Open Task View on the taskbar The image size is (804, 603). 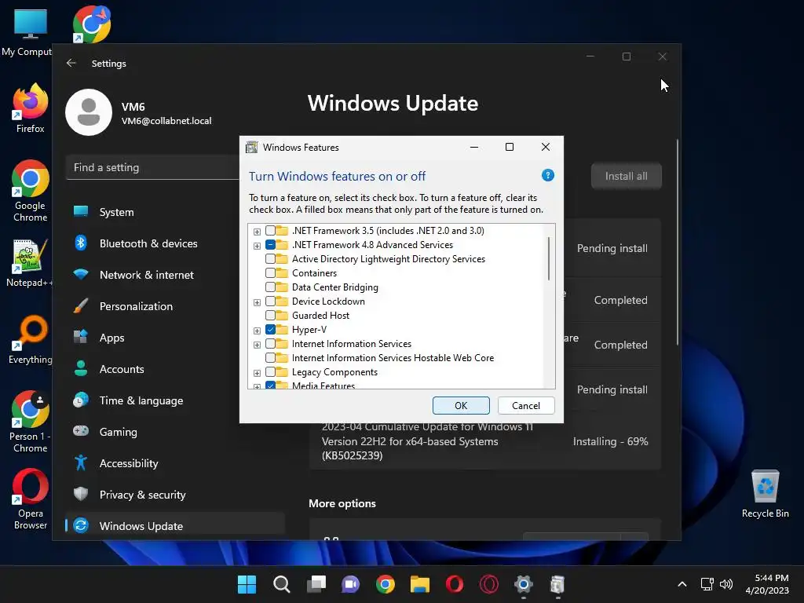[x=316, y=584]
